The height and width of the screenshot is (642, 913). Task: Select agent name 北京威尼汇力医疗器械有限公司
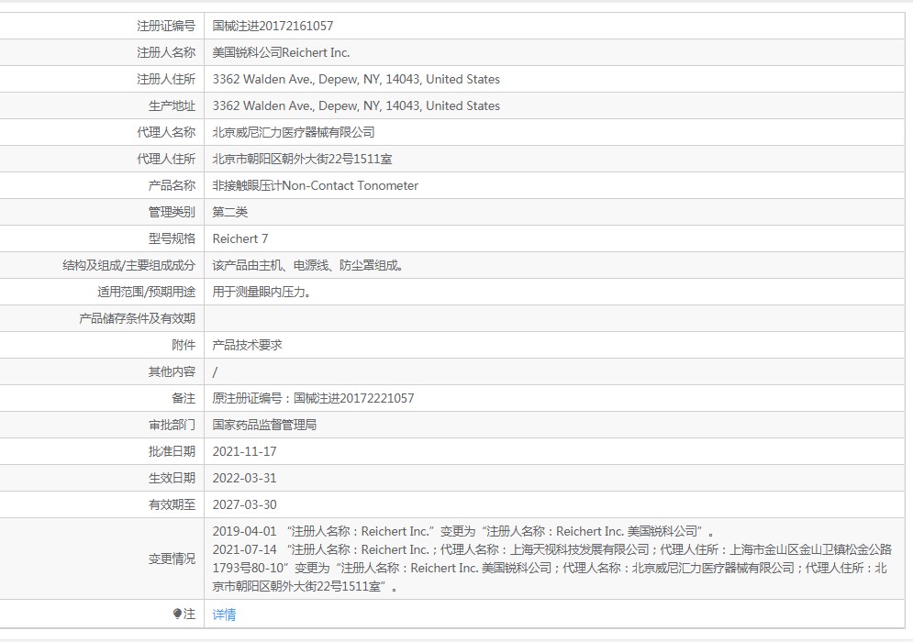[294, 132]
